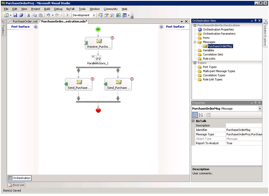The height and width of the screenshot is (196, 269).
Task: Open the Project menu
Action: (36, 9)
